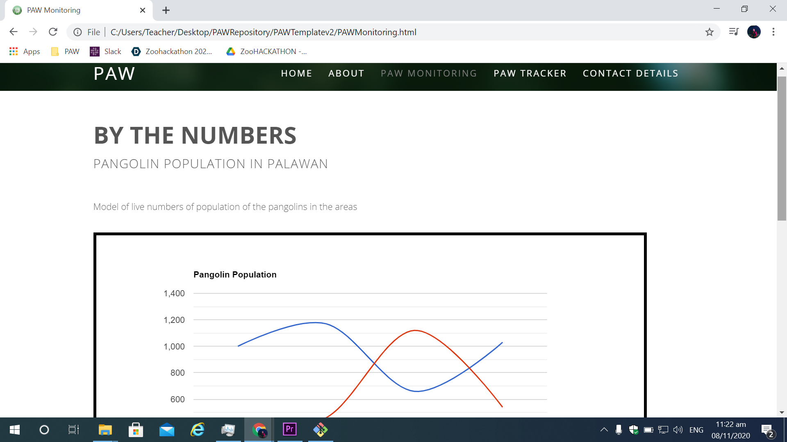Open the PAW bookmark folder

(x=66, y=52)
